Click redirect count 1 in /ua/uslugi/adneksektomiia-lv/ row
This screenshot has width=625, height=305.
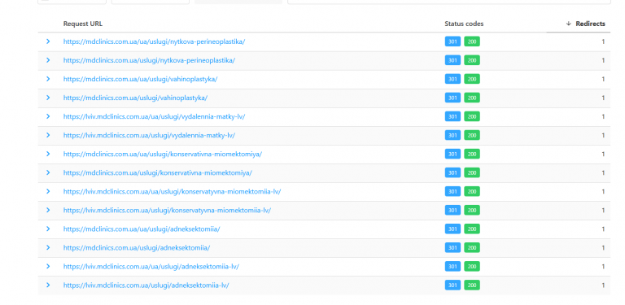[604, 267]
